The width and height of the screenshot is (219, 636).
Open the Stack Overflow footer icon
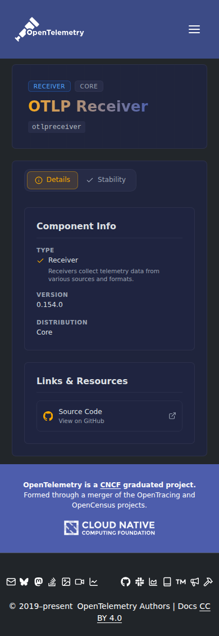[x=52, y=582]
